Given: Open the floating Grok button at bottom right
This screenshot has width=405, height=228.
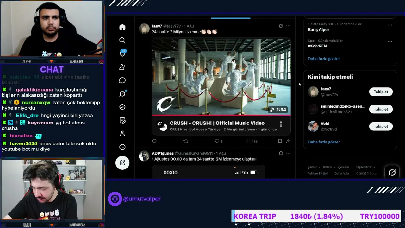Looking at the screenshot, I should [392, 172].
